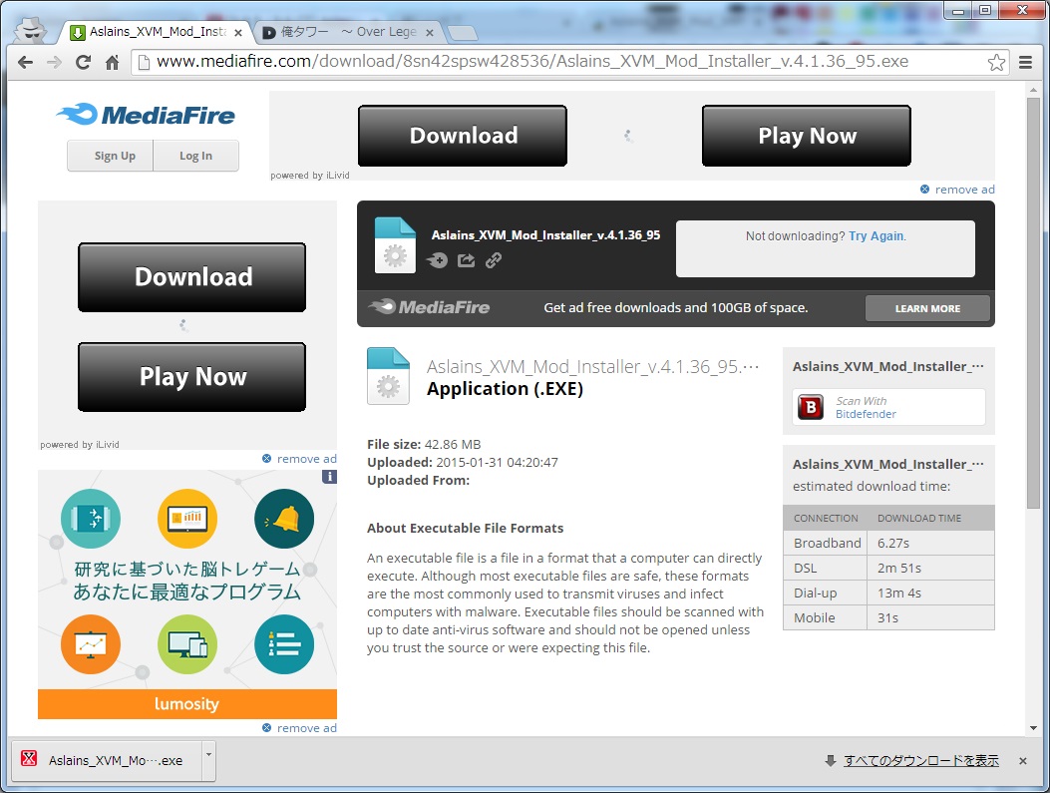
Task: Click the Sign Up button
Action: pos(111,156)
